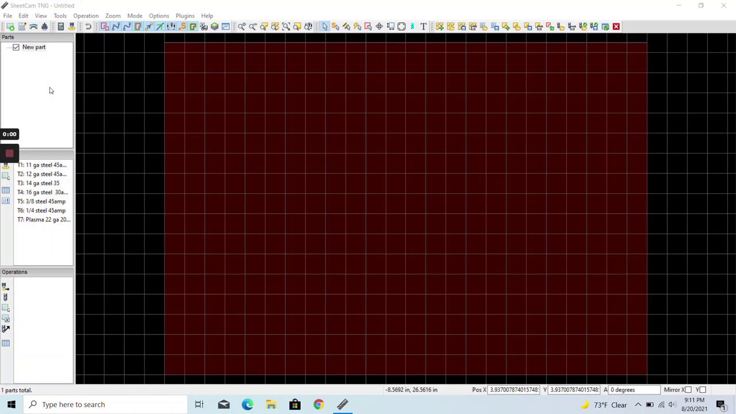Open the Plugins menu
736x414 pixels.
click(185, 16)
